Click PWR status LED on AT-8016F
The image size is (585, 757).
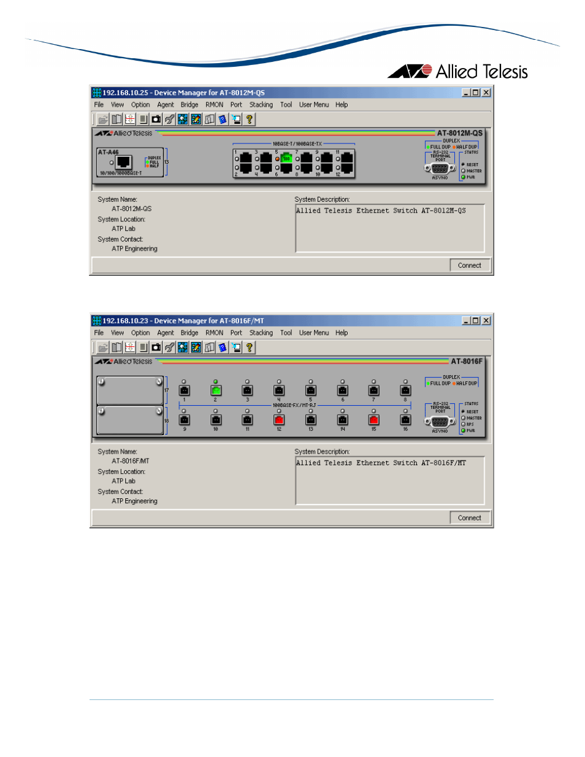tap(464, 430)
